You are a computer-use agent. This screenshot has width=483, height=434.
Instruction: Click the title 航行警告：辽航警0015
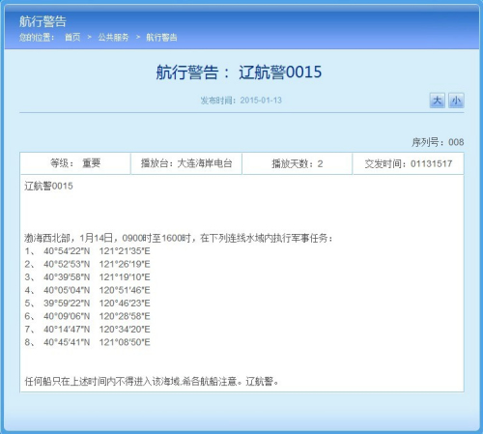[239, 72]
